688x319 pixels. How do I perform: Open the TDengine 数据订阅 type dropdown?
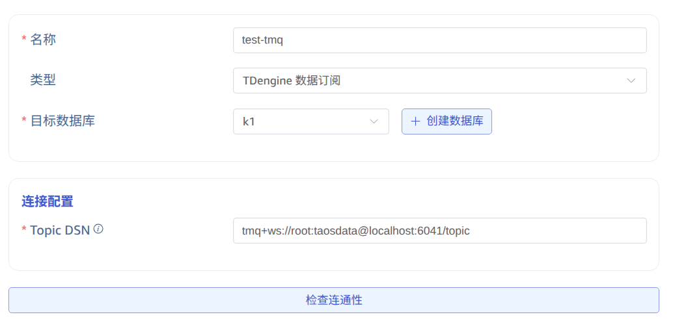439,81
